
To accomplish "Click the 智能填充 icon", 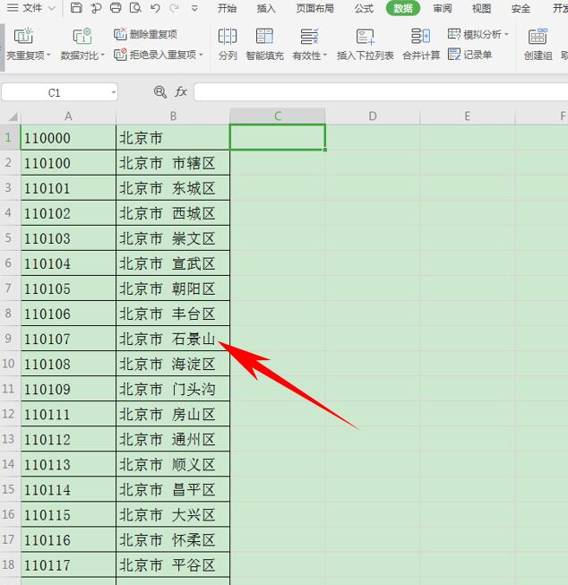I will pyautogui.click(x=264, y=36).
